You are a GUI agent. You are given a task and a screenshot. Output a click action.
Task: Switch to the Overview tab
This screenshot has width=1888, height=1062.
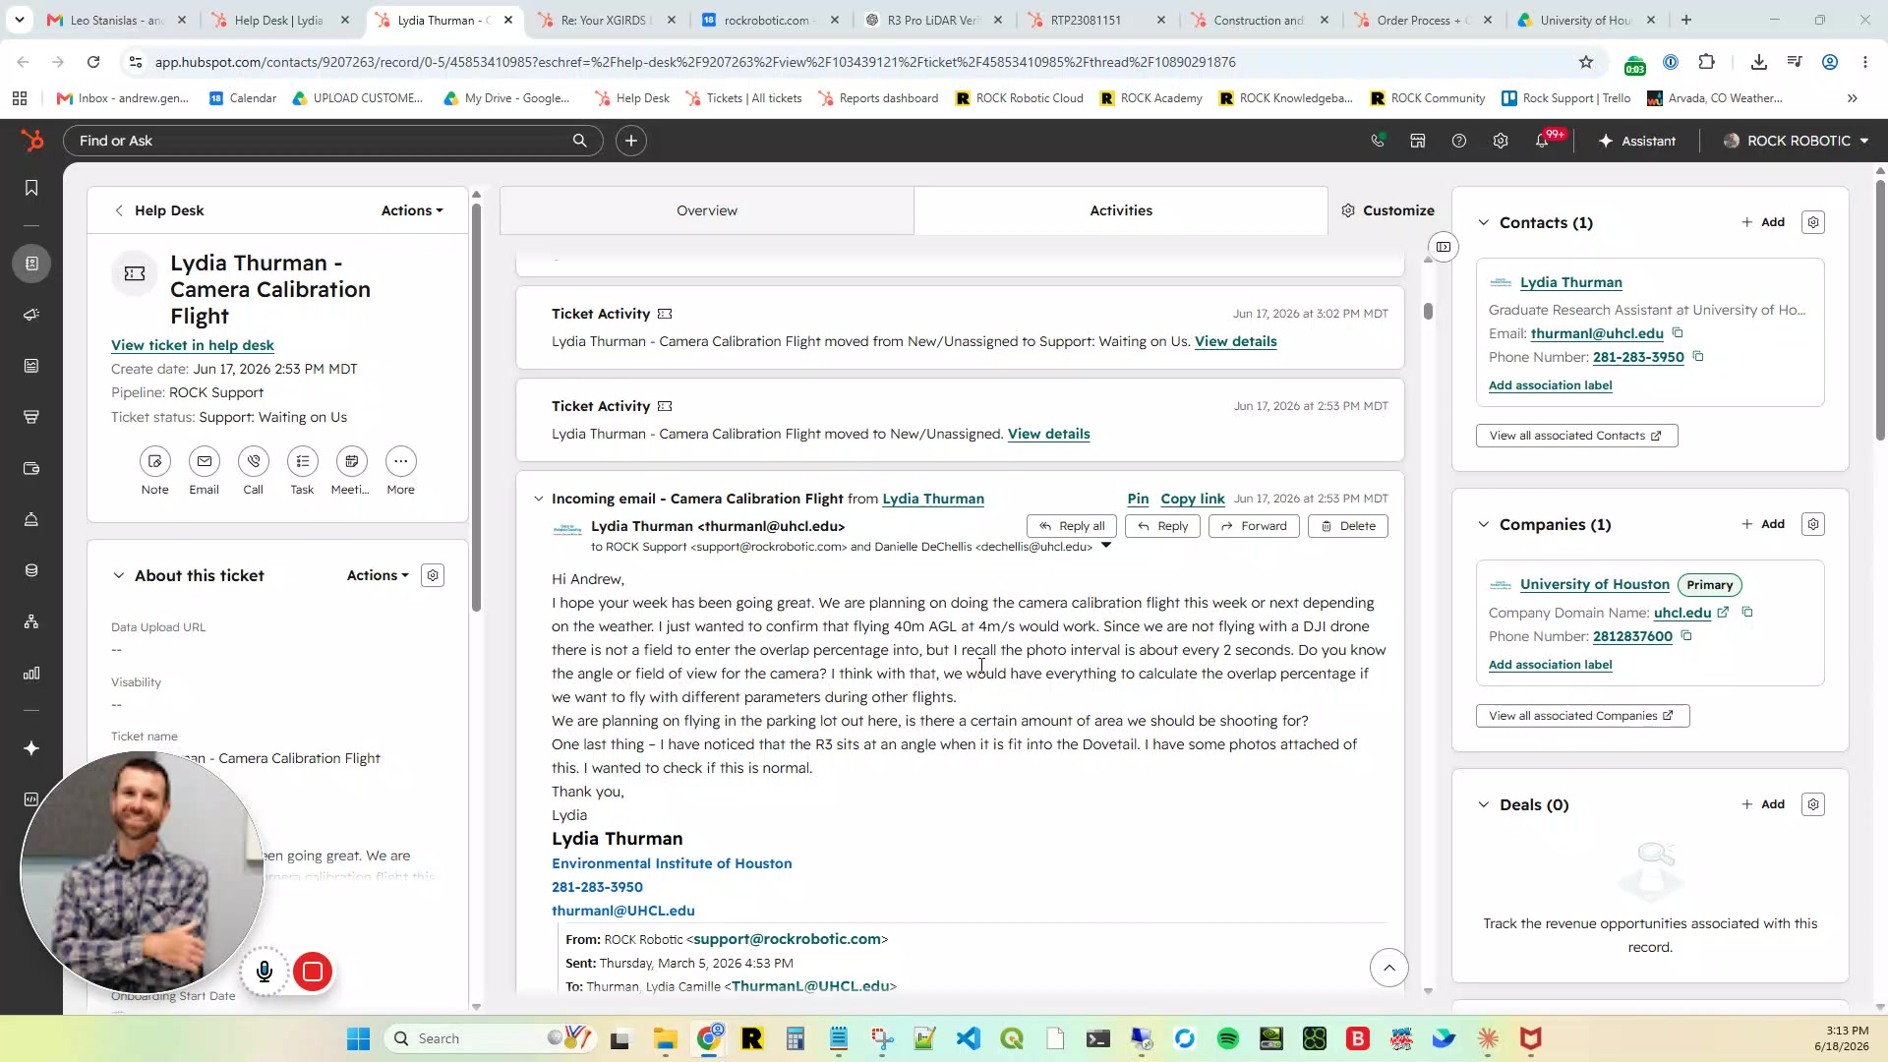coord(707,210)
